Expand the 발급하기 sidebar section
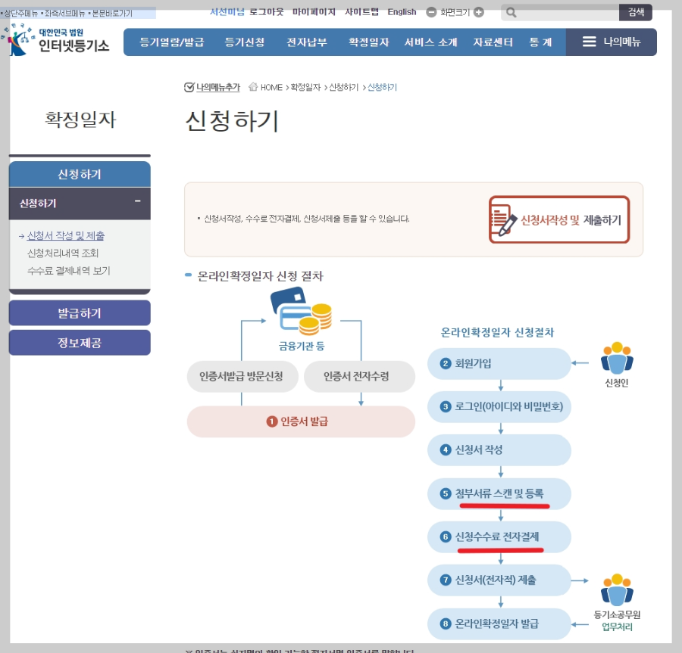Screen dimensions: 682x653 click(79, 313)
